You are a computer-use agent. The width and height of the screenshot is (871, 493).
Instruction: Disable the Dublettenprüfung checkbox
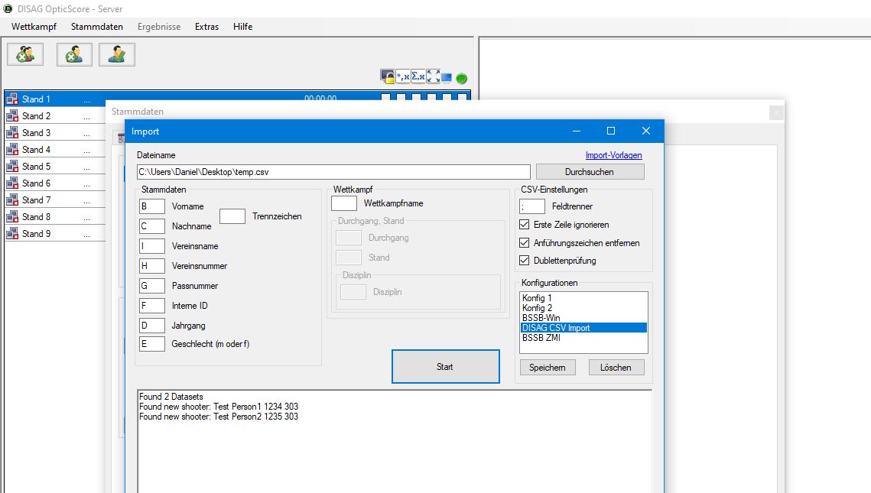pos(524,261)
